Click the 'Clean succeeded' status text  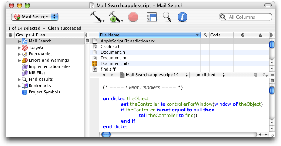point(64,28)
